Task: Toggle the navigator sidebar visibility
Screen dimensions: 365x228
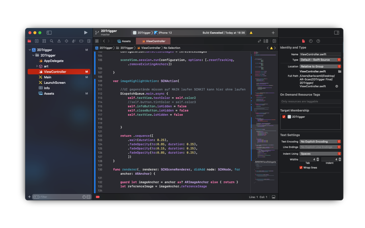Action: coord(49,33)
